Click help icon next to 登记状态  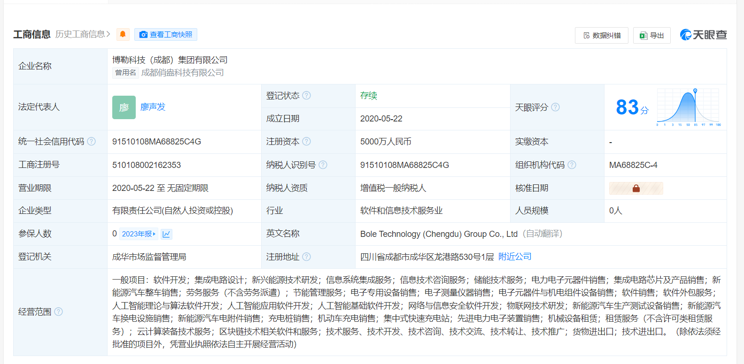coord(307,95)
